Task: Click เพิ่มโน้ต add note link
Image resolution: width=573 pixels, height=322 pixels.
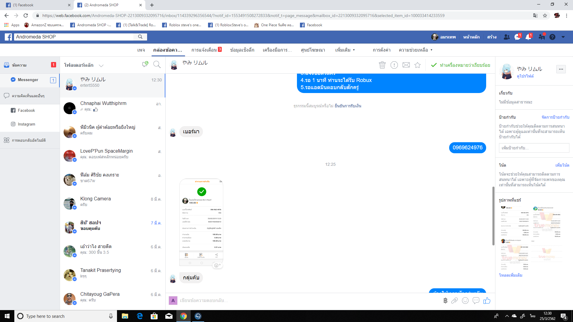Action: point(562,165)
